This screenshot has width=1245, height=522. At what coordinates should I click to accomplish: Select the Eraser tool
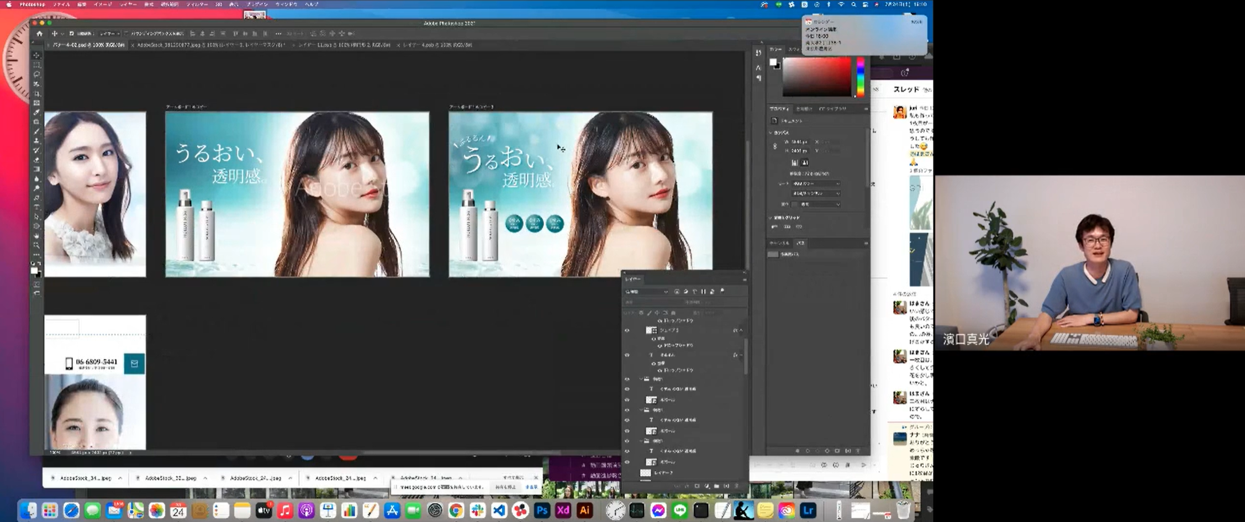tap(36, 160)
